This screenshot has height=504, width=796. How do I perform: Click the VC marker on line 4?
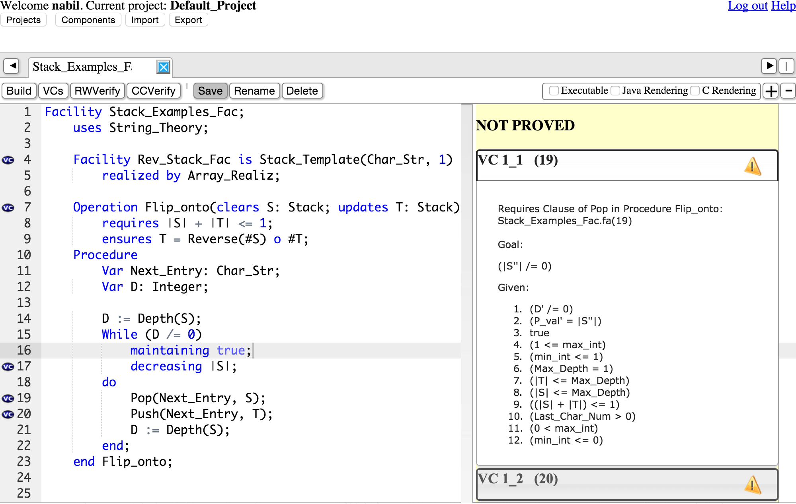[x=8, y=160]
